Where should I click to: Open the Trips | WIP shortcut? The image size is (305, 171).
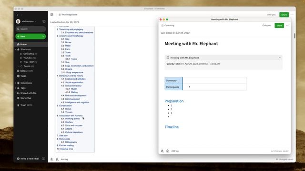point(29,62)
